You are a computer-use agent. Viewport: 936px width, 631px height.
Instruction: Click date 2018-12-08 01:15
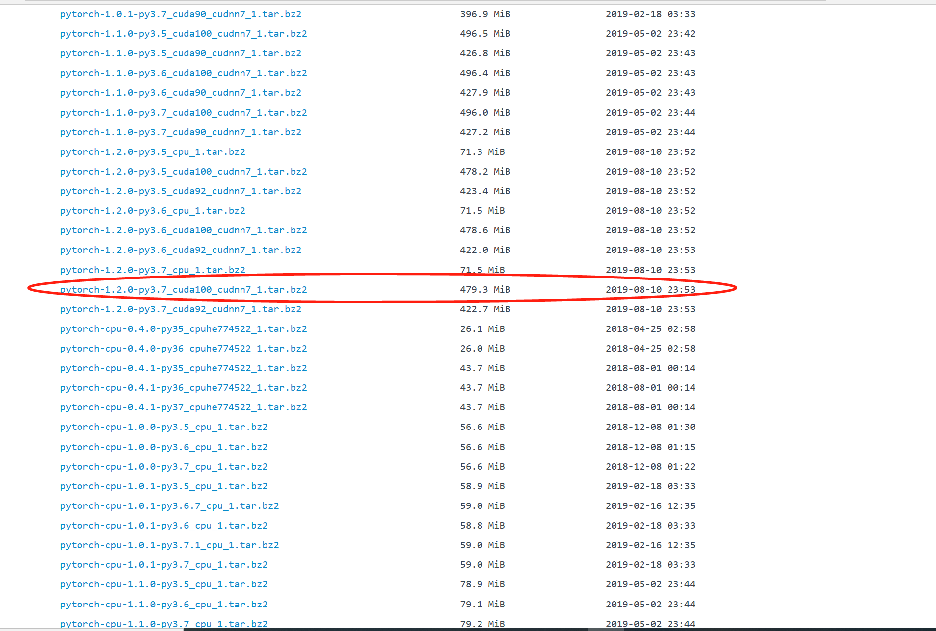650,447
